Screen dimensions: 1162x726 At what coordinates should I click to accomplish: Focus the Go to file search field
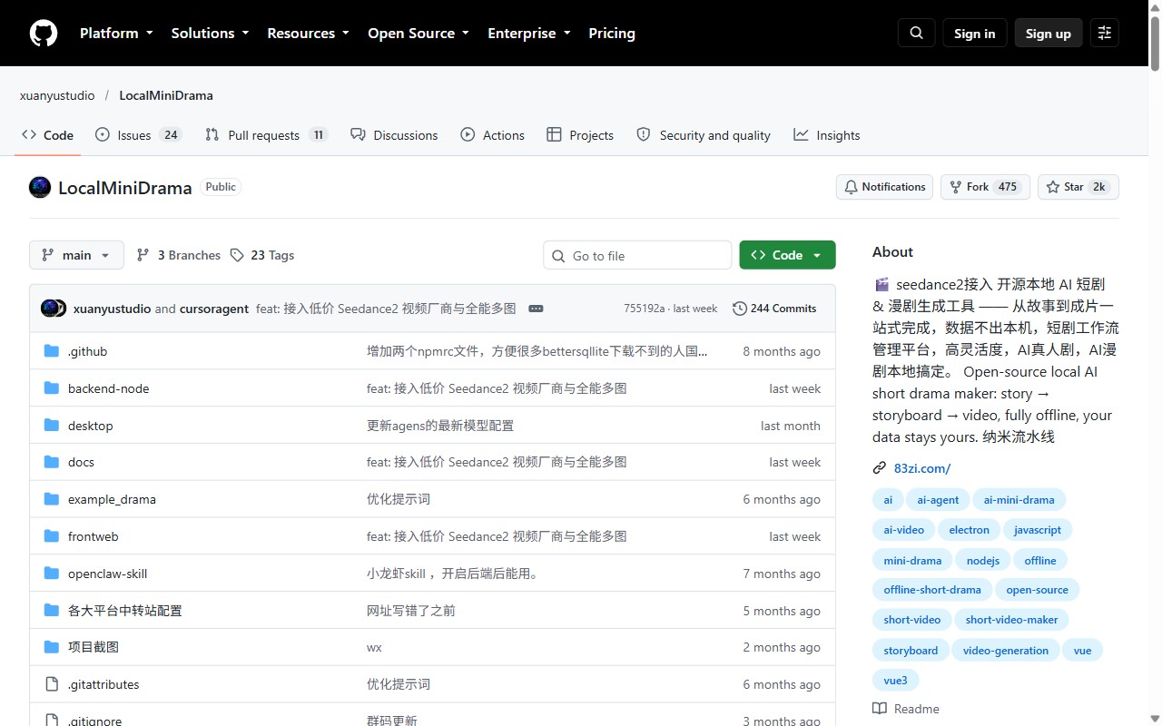coord(637,256)
